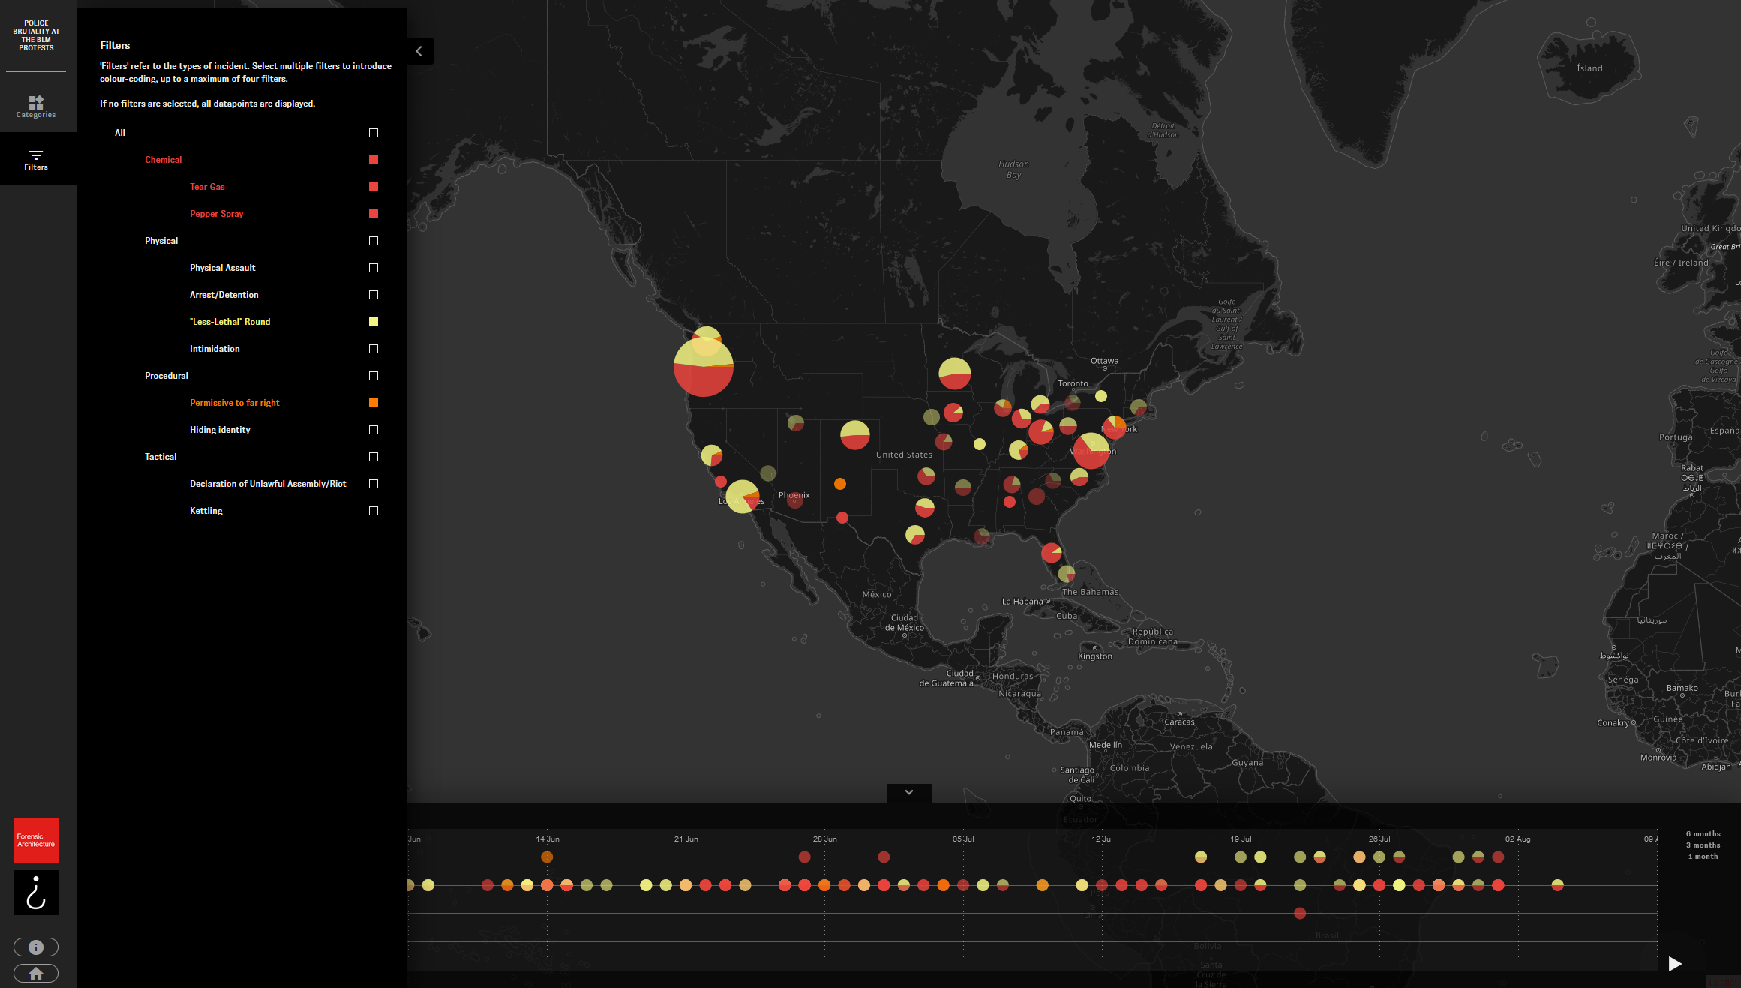Click the hook logo icon
The height and width of the screenshot is (988, 1741).
coord(36,892)
